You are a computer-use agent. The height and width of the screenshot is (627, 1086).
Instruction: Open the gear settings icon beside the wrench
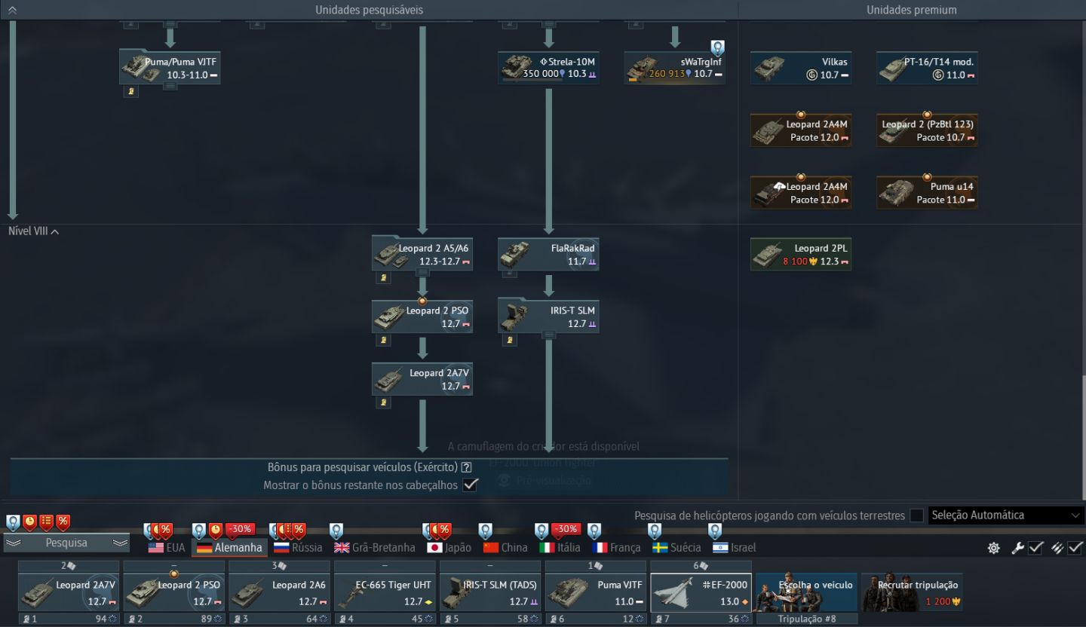pyautogui.click(x=994, y=548)
